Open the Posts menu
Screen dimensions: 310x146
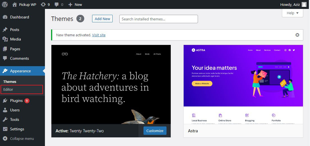pyautogui.click(x=15, y=30)
